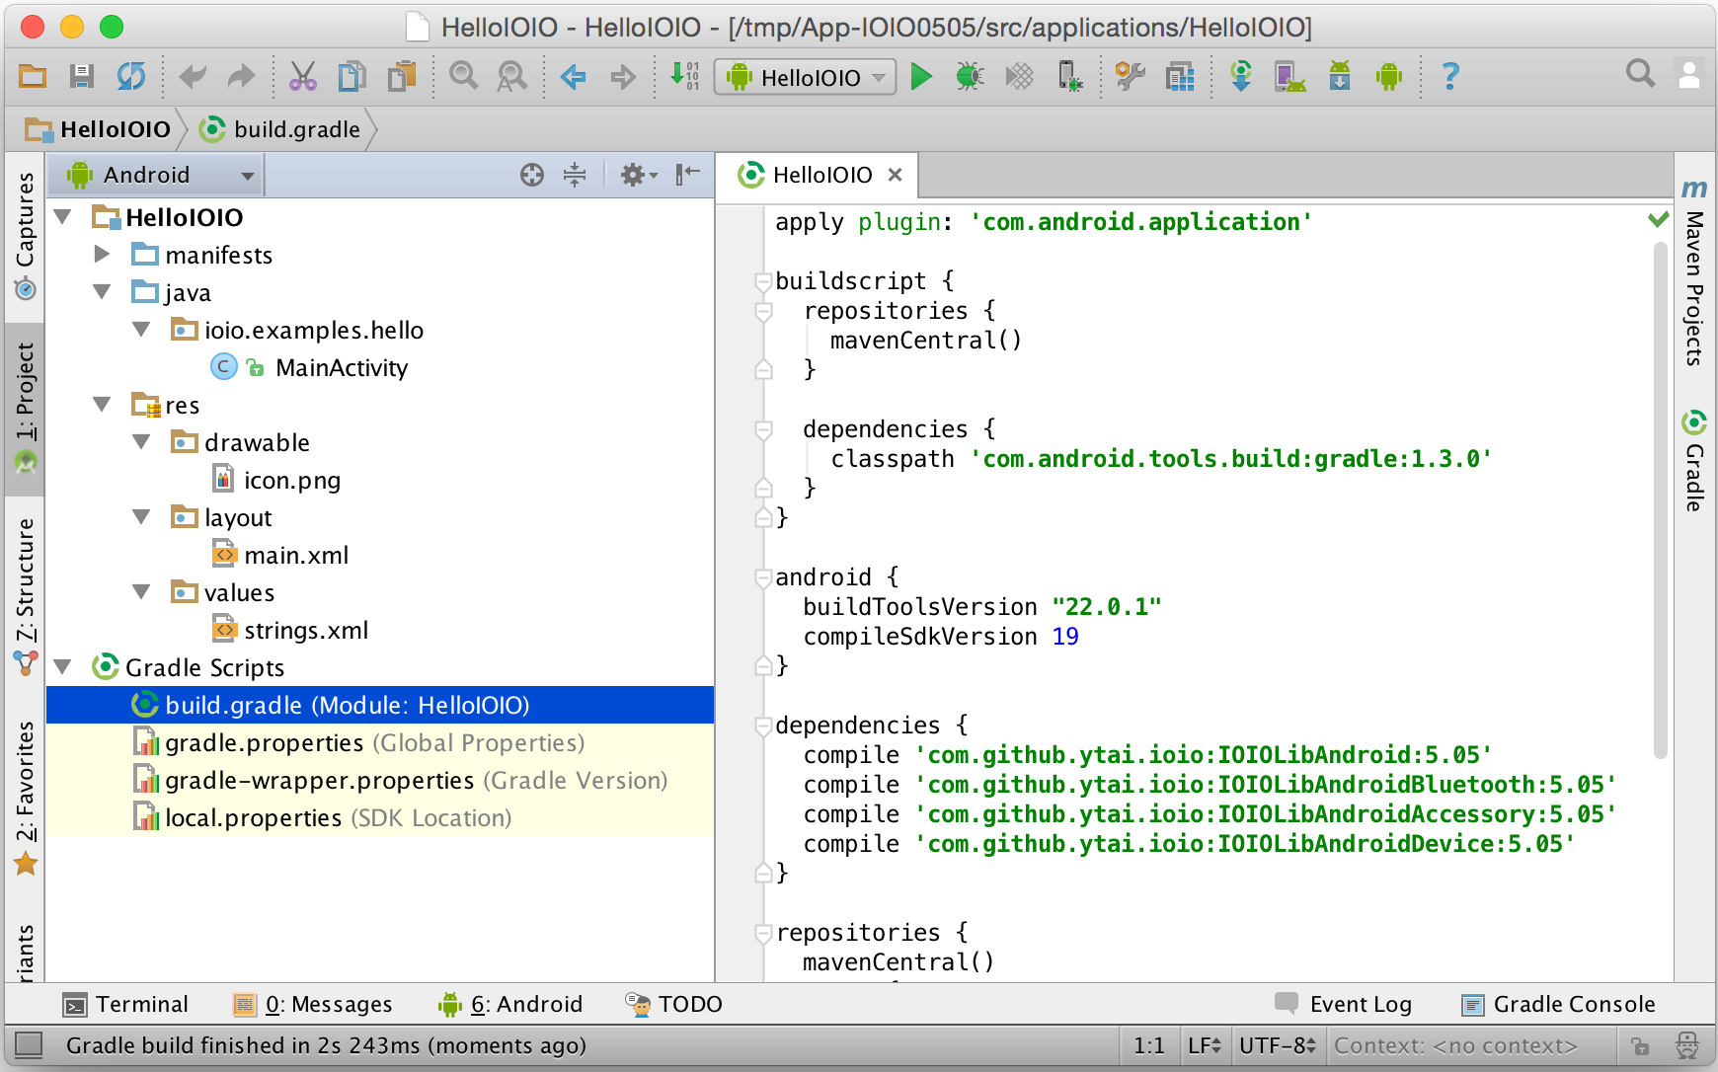Open Android Device Monitor
The width and height of the screenshot is (1718, 1072).
(1390, 76)
